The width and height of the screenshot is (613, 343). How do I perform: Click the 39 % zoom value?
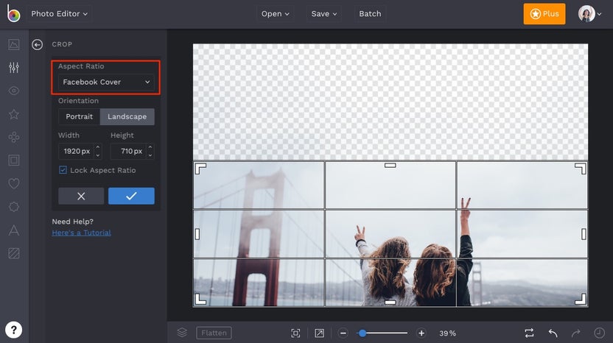click(x=448, y=333)
